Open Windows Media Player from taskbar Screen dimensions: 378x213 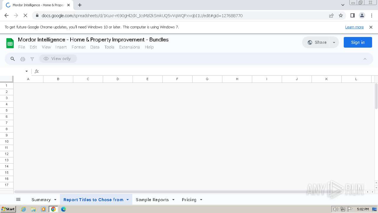(x=43, y=209)
